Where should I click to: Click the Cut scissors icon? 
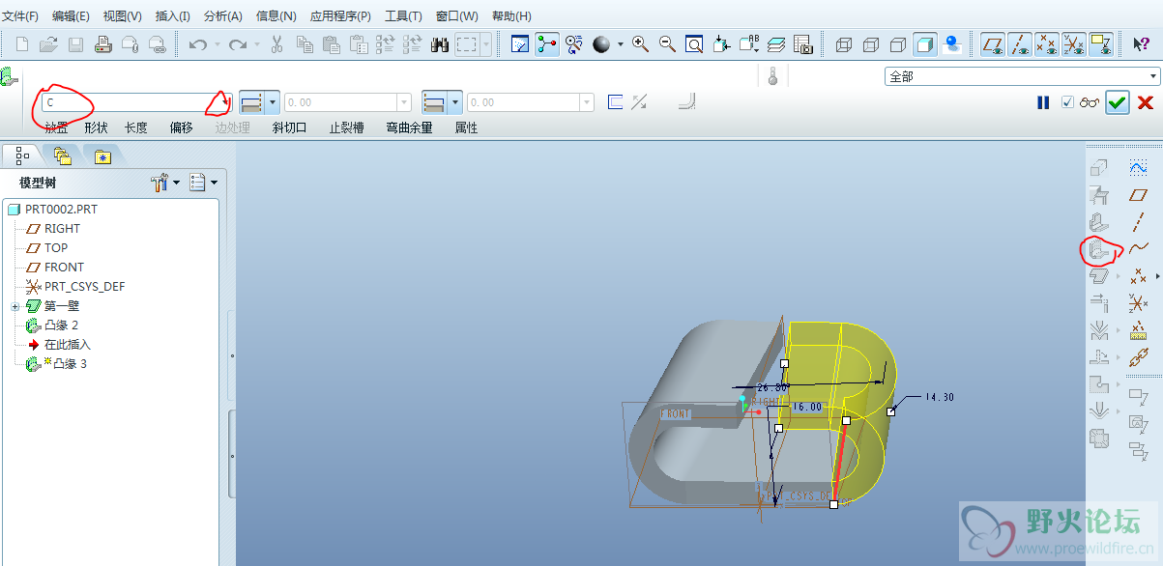[277, 43]
